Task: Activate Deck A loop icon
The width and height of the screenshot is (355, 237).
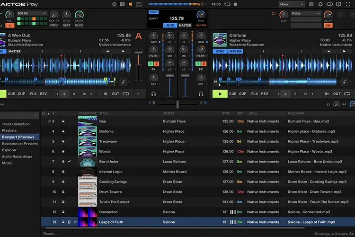Action: click(126, 94)
